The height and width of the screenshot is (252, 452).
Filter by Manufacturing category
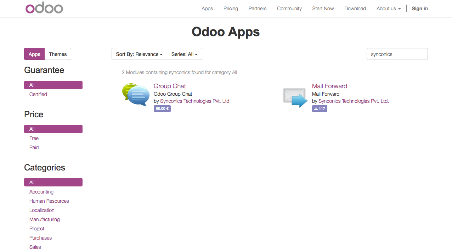click(x=45, y=219)
